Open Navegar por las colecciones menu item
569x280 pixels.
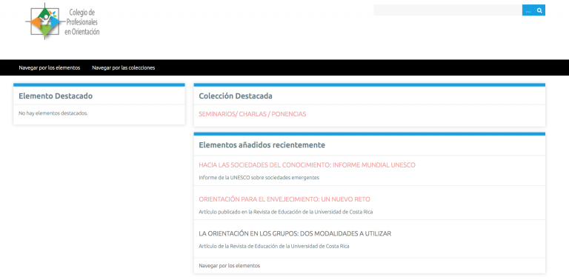pyautogui.click(x=124, y=68)
